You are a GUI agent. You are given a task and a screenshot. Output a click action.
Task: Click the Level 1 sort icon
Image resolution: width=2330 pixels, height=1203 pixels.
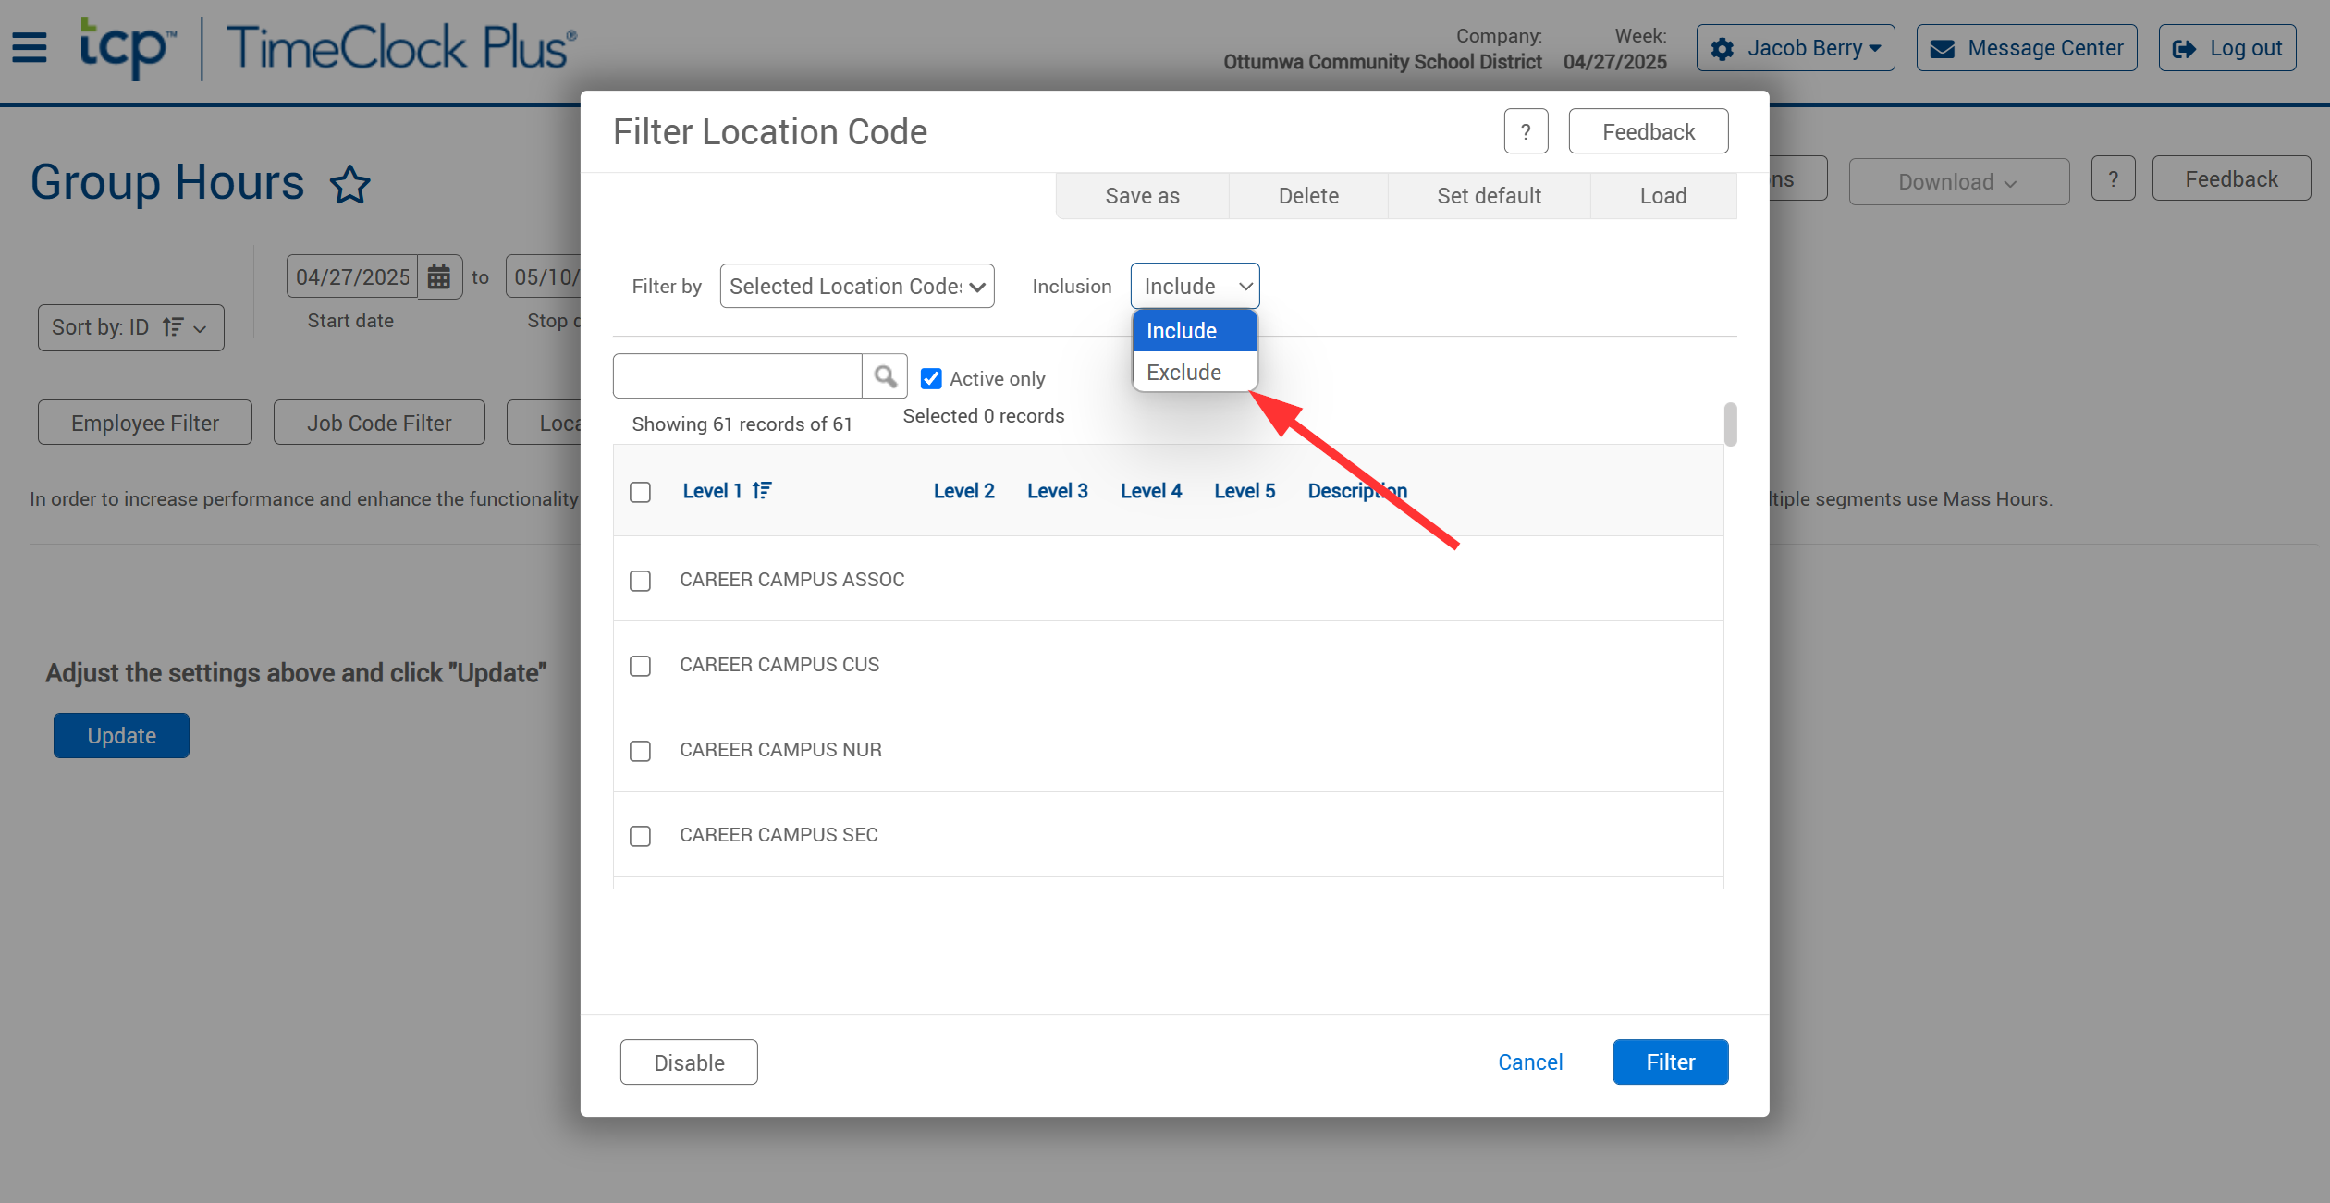tap(762, 491)
